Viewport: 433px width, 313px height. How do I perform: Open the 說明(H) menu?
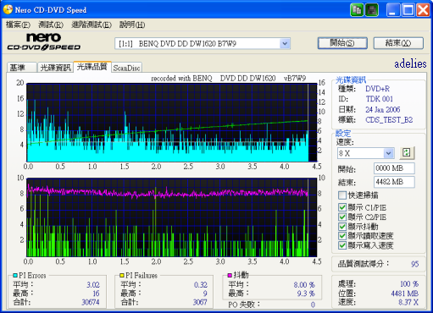pos(132,25)
